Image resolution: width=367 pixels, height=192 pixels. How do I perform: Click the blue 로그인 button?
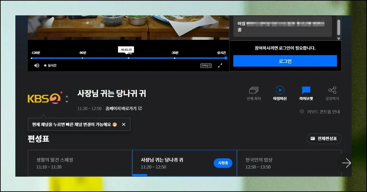(x=285, y=61)
